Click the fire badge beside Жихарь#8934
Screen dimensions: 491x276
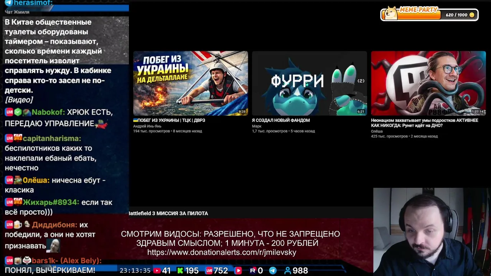[x=18, y=202]
